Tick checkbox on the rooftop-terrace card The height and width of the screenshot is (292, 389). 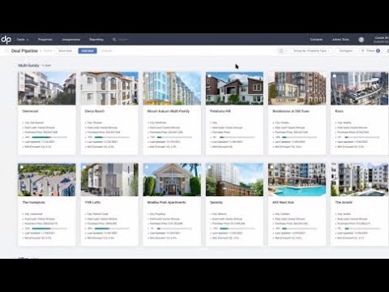[x=334, y=76]
